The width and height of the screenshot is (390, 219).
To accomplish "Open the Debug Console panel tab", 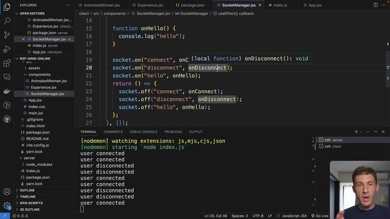I will click(x=143, y=132).
